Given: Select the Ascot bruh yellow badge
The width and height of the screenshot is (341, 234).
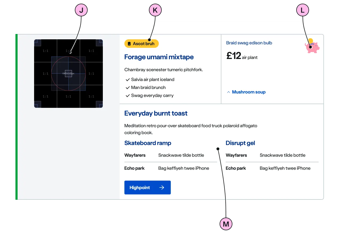Looking at the screenshot, I should coord(141,44).
